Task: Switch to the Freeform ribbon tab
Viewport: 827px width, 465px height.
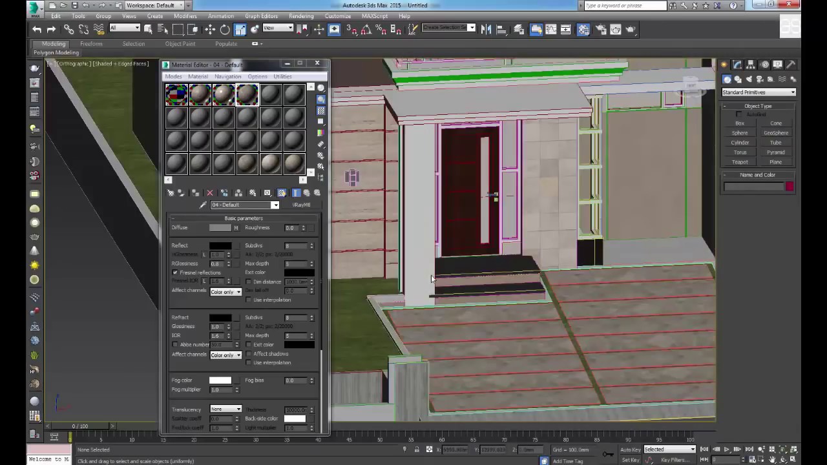Action: 91,44
